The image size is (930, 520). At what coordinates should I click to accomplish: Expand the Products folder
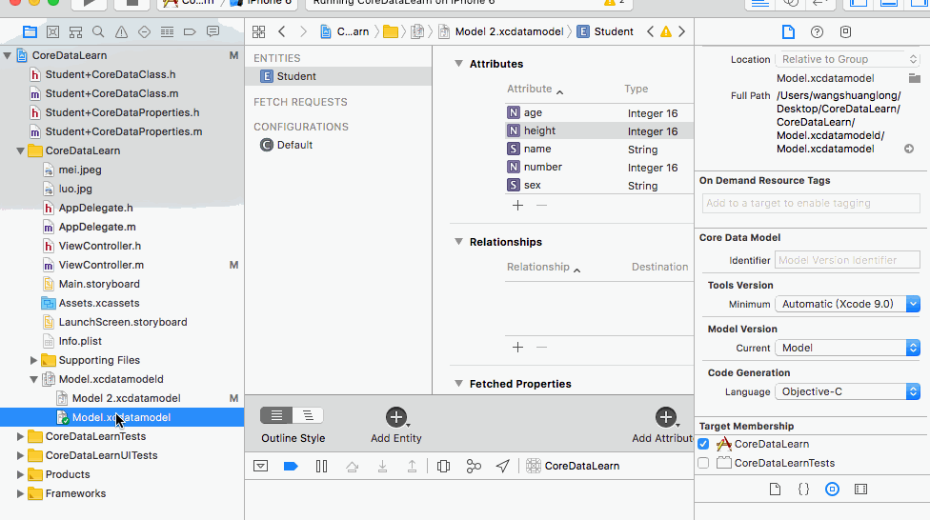click(x=20, y=475)
